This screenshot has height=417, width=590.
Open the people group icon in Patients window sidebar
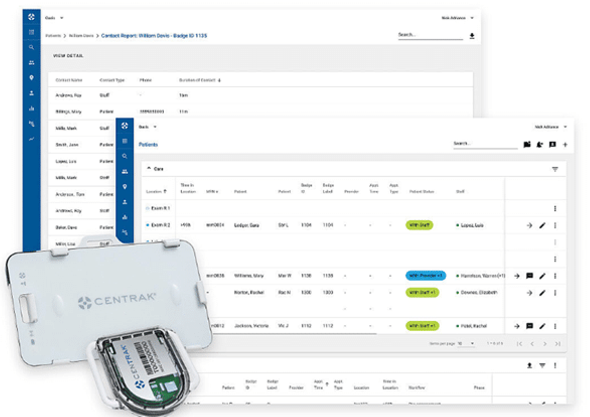click(x=125, y=171)
